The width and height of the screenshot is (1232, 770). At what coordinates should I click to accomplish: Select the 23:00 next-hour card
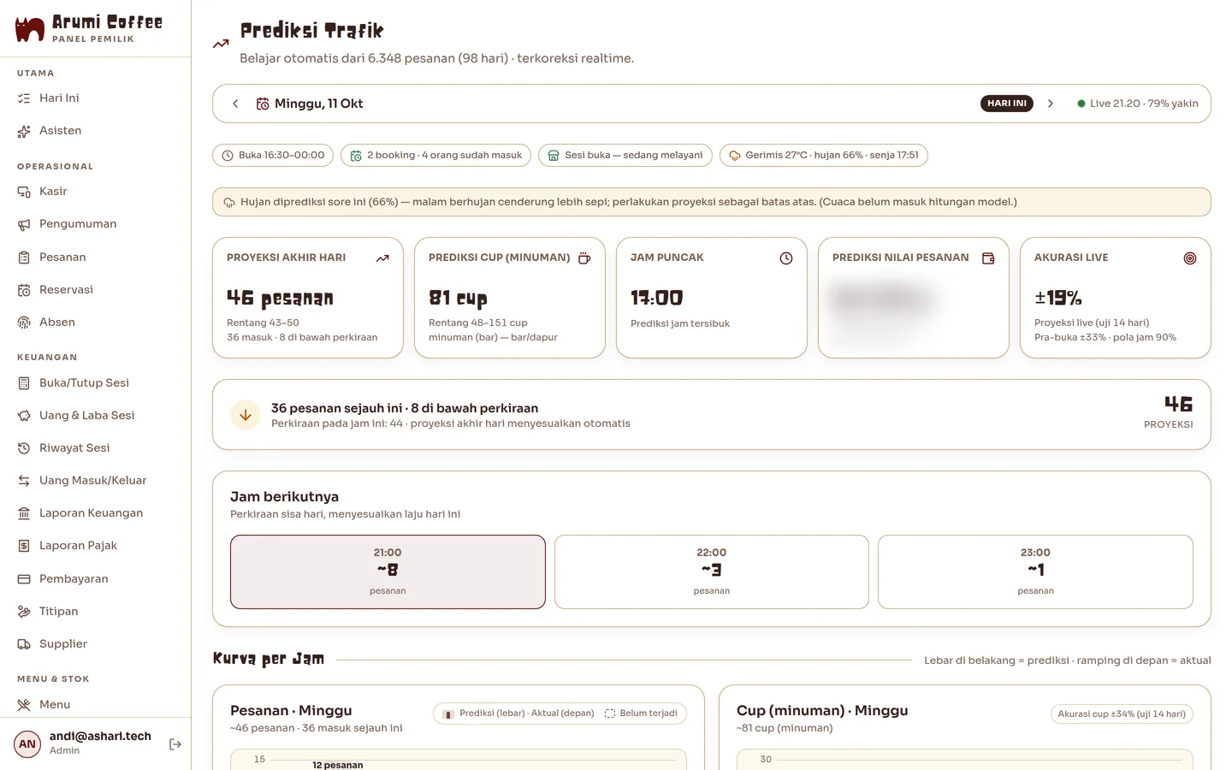[1035, 572]
